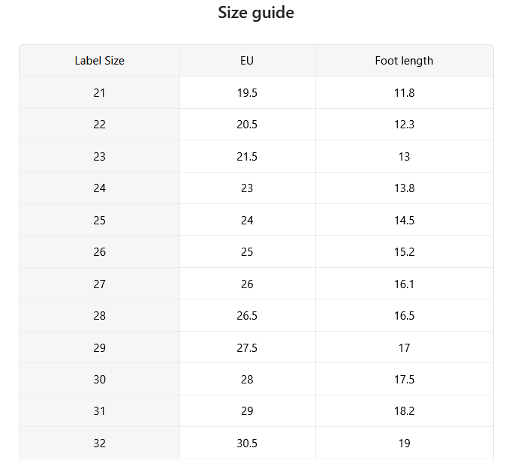Select label size 29 cell

[x=99, y=347]
